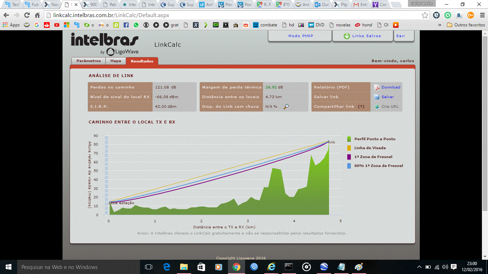This screenshot has height=274, width=488.
Task: Switch to the Outlook browser tab
Action: [322, 5]
